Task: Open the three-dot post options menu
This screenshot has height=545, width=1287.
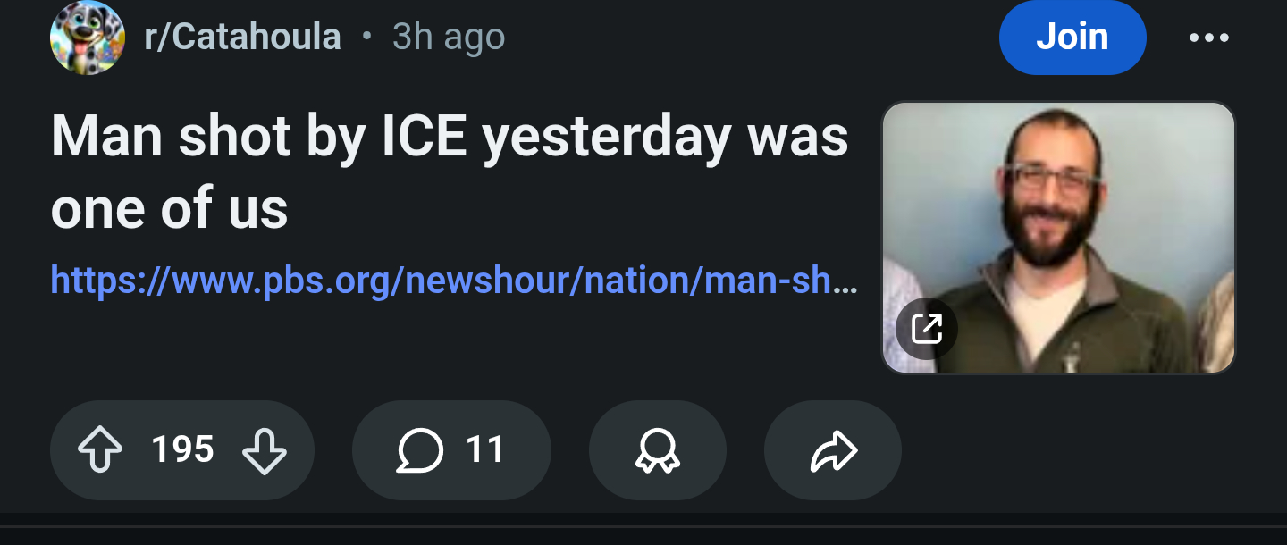Action: (x=1209, y=38)
